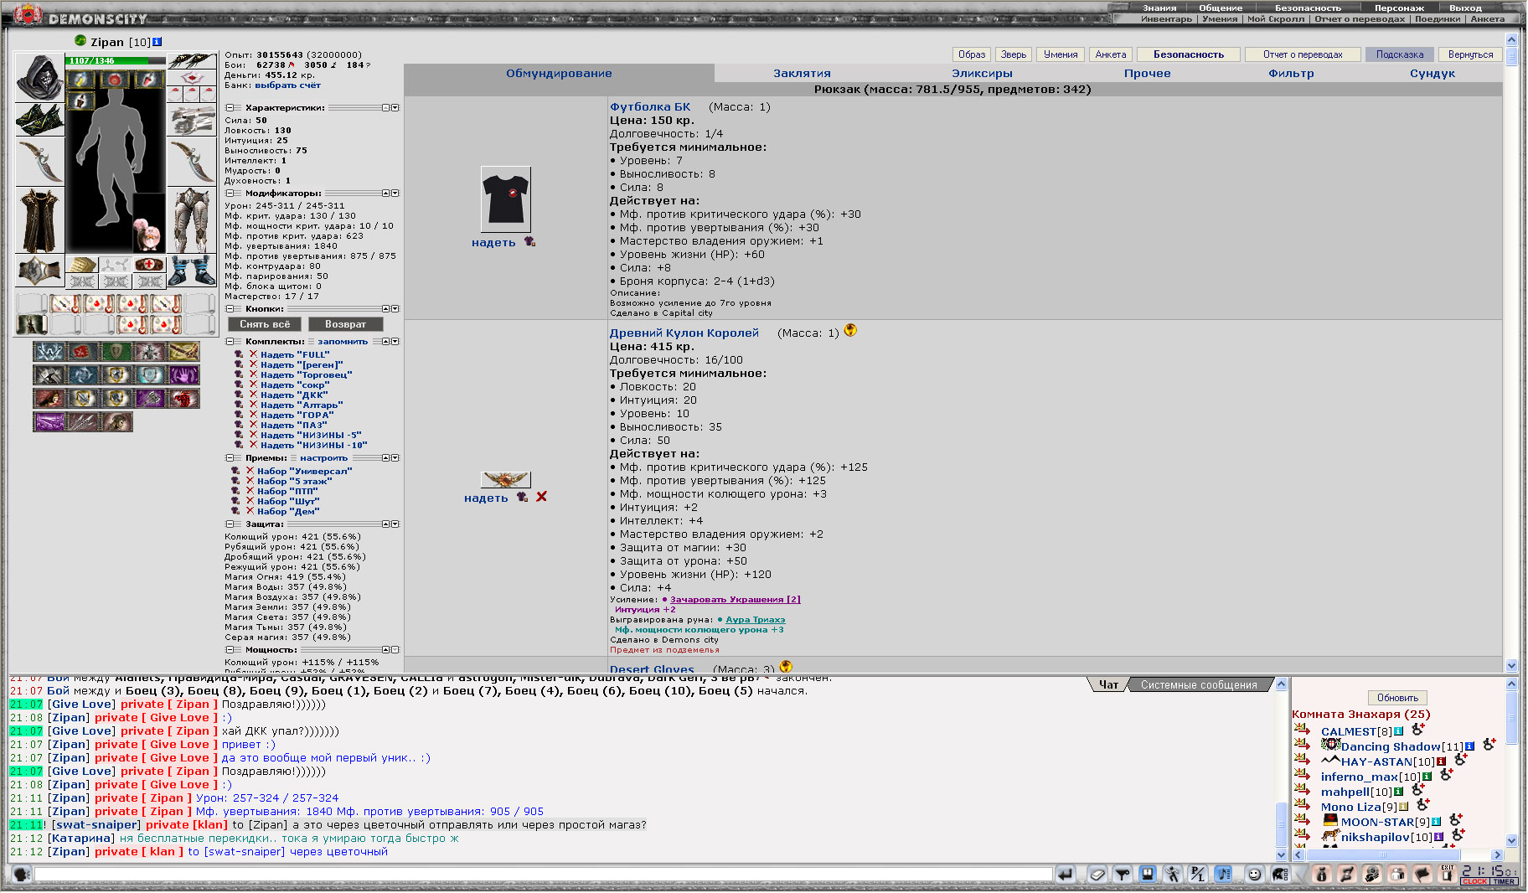Collapse the Мощность section

pos(230,650)
